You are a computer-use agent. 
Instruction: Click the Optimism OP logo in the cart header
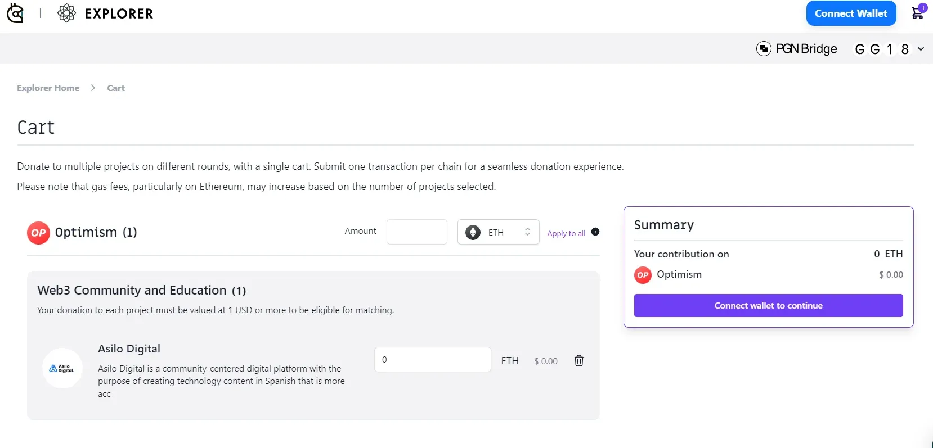pos(38,233)
